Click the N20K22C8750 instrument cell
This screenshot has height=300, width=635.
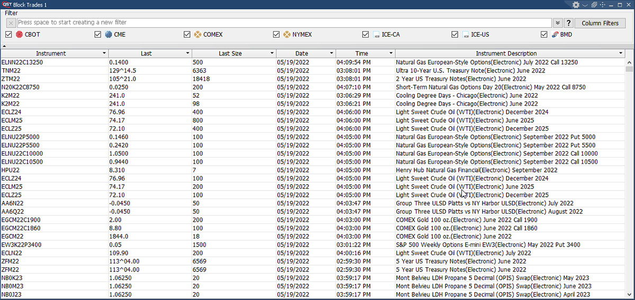[x=55, y=87]
